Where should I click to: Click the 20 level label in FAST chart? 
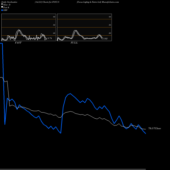click(54, 33)
